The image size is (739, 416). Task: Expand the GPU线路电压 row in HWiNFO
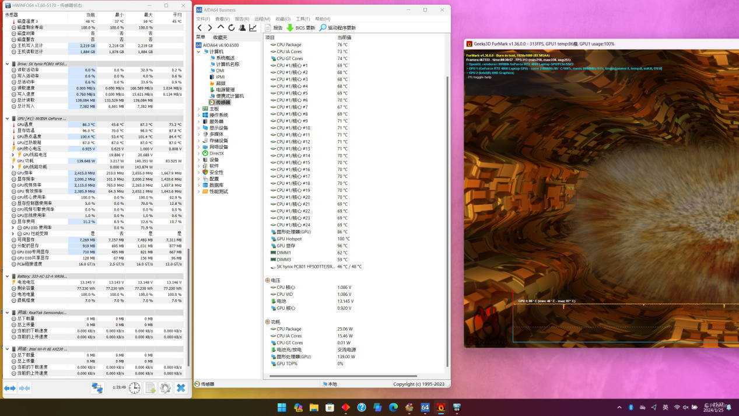[x=13, y=155]
